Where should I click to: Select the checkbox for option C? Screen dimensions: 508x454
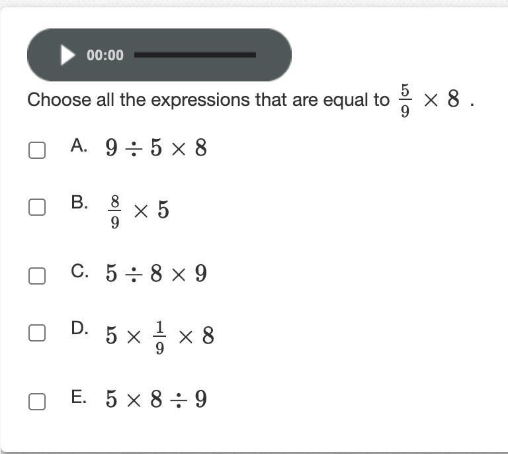click(x=37, y=276)
